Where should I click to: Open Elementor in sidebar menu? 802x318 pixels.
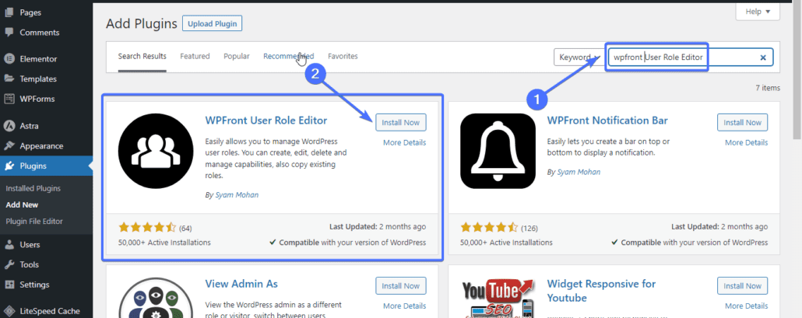coord(38,58)
